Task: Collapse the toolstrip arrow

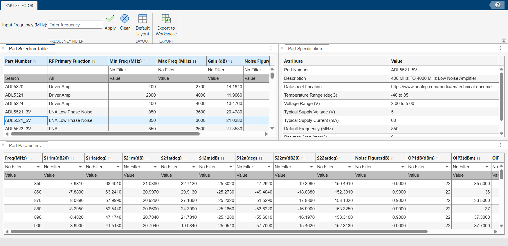Action: click(504, 41)
